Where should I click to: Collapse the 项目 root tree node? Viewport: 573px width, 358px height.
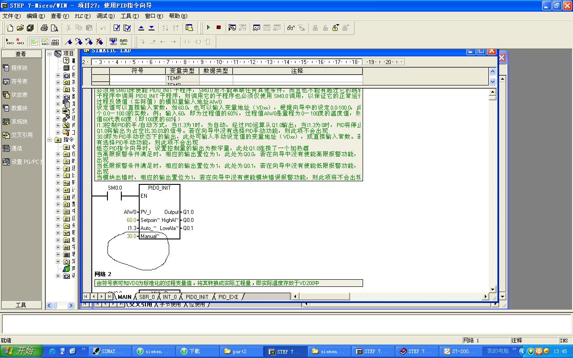point(50,54)
